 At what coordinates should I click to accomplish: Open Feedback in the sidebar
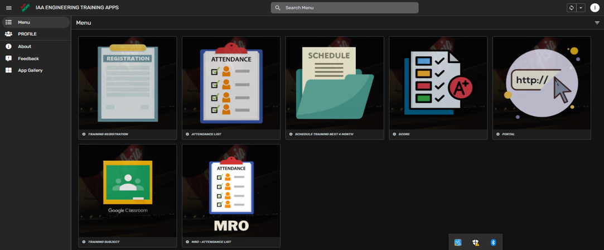click(x=36, y=59)
